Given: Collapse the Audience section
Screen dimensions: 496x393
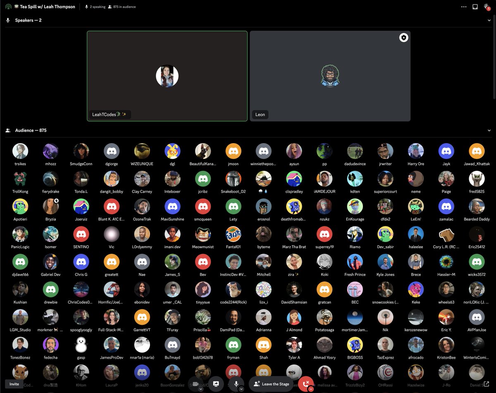Looking at the screenshot, I should (489, 130).
